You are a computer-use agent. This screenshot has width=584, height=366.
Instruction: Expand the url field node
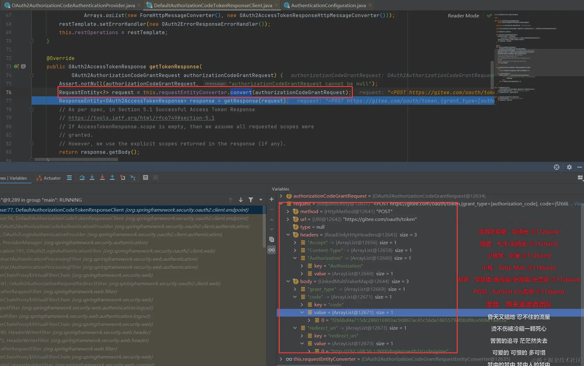[x=288, y=219]
